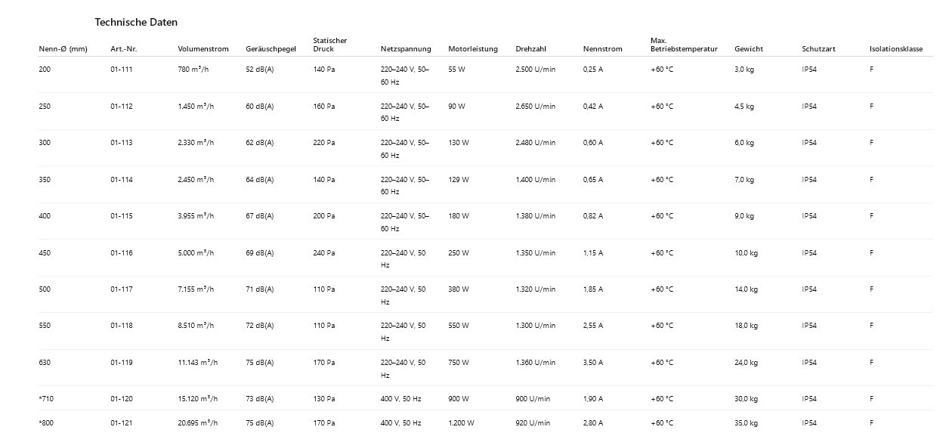
Task: Click the Technische Daten heading
Action: coord(136,23)
